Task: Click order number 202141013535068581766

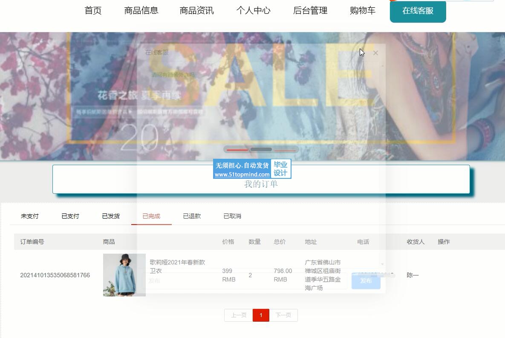Action: point(55,275)
